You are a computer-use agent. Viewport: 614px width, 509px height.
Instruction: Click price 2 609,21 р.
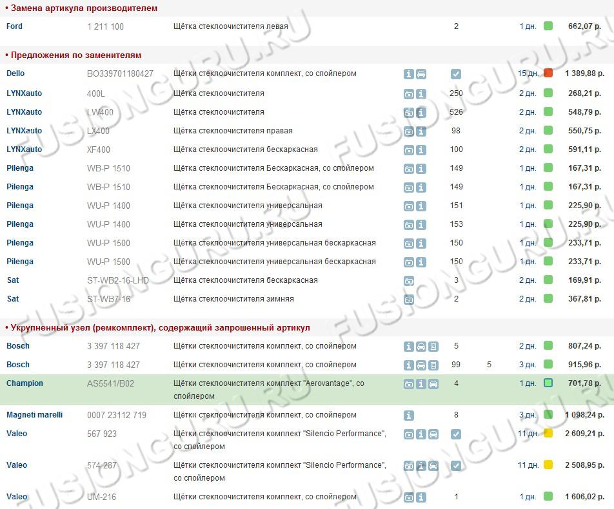point(584,434)
